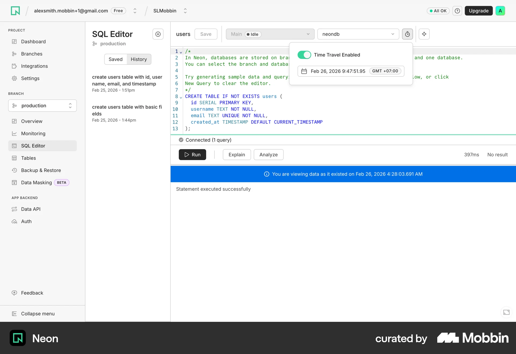This screenshot has height=354, width=516.
Task: Click the time travel date field
Action: [351, 71]
